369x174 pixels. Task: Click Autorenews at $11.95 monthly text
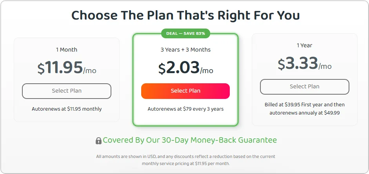tap(67, 109)
